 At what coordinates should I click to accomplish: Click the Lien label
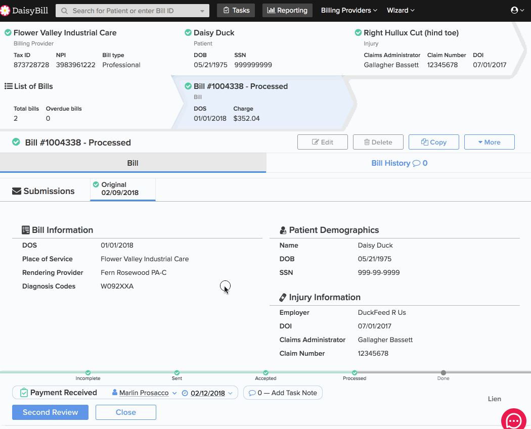(495, 399)
